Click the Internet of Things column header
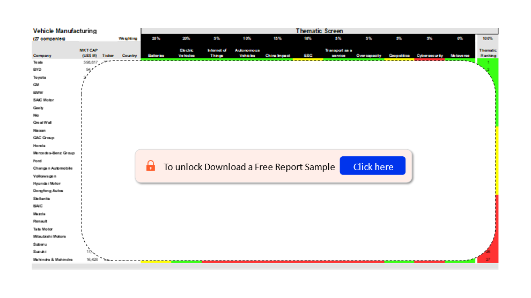 [217, 53]
